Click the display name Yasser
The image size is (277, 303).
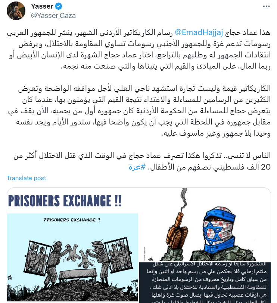point(42,6)
